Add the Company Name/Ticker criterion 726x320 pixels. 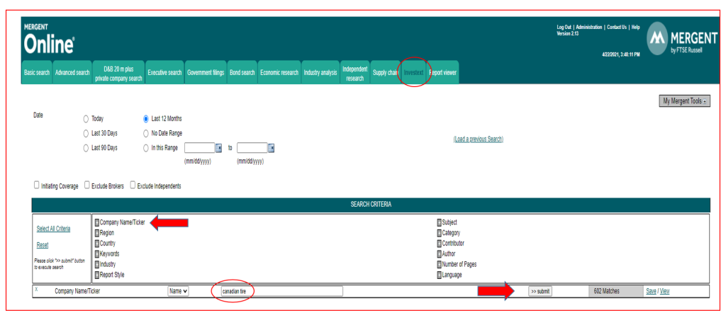pos(96,222)
